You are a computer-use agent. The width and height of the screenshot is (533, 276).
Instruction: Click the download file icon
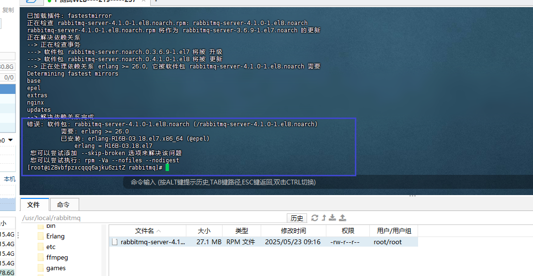(x=333, y=218)
